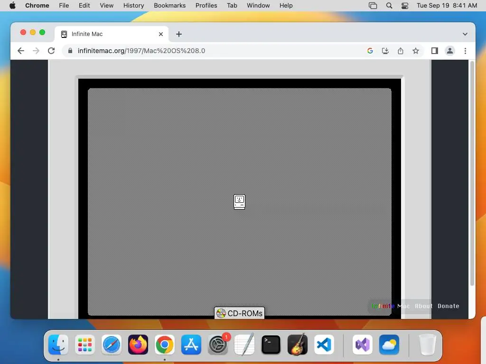This screenshot has width=486, height=364.
Task: Open Chrome's three-dot menu
Action: coord(465,51)
